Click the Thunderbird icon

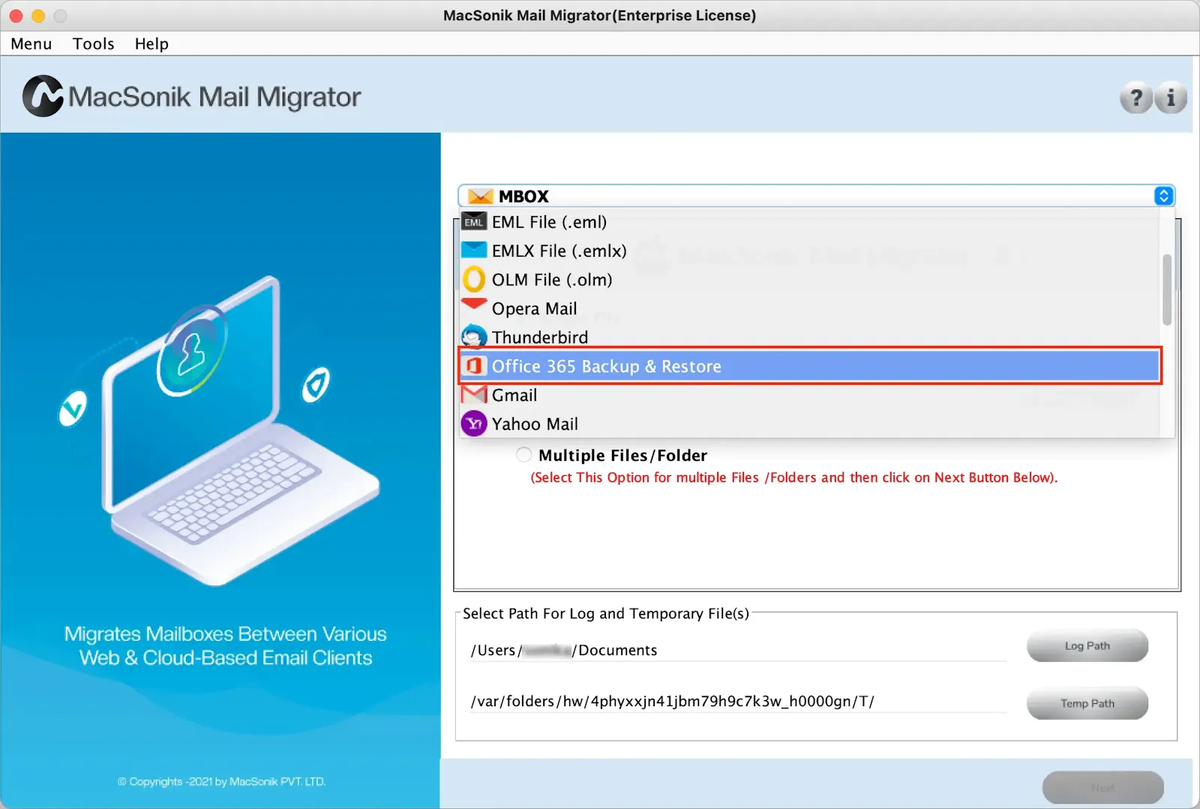click(x=474, y=337)
